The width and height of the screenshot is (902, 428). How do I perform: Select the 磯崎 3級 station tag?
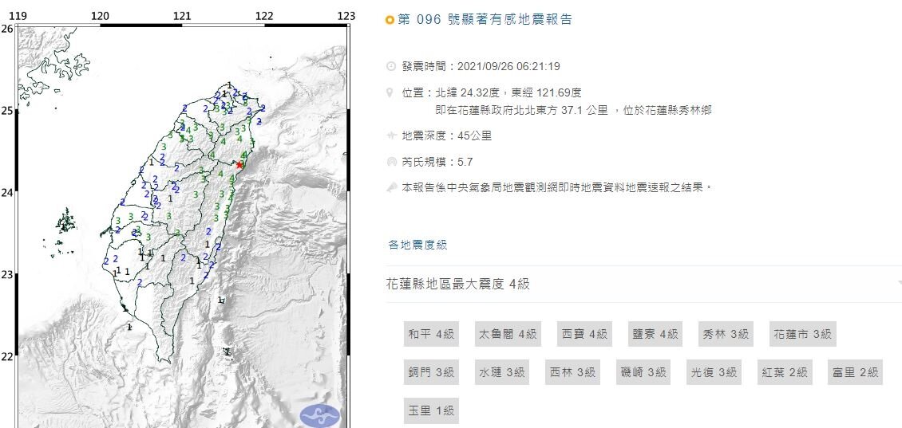click(x=643, y=372)
